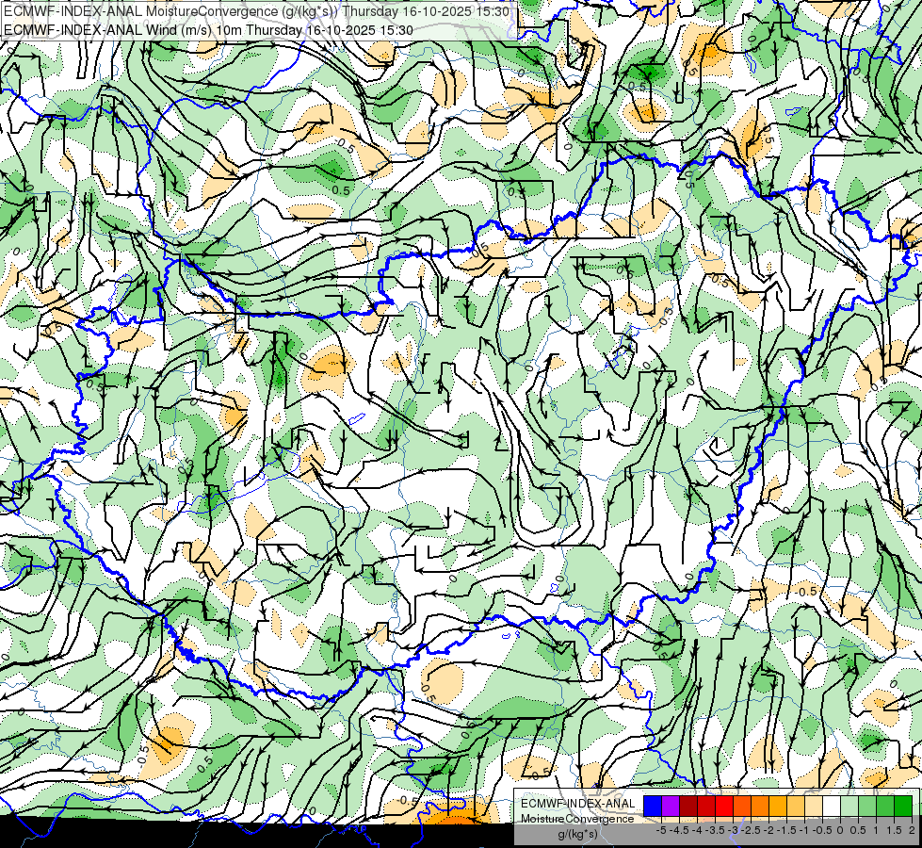The height and width of the screenshot is (848, 922).
Task: Click the legend label ECMWF-INDEX-ANAL
Action: (x=578, y=804)
